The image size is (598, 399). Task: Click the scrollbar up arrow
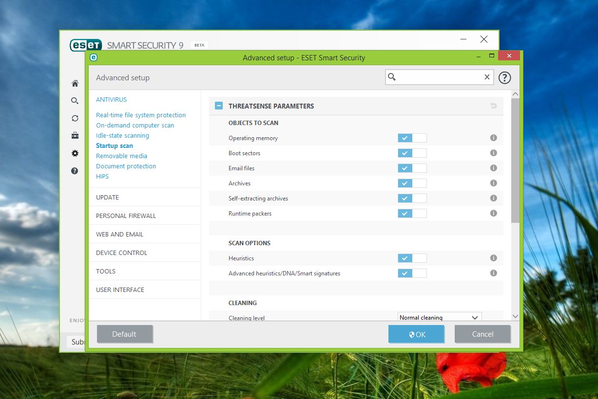click(x=516, y=94)
